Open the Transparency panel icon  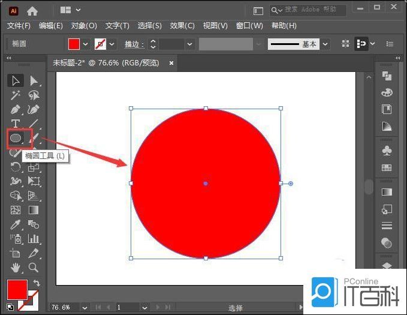point(387,243)
